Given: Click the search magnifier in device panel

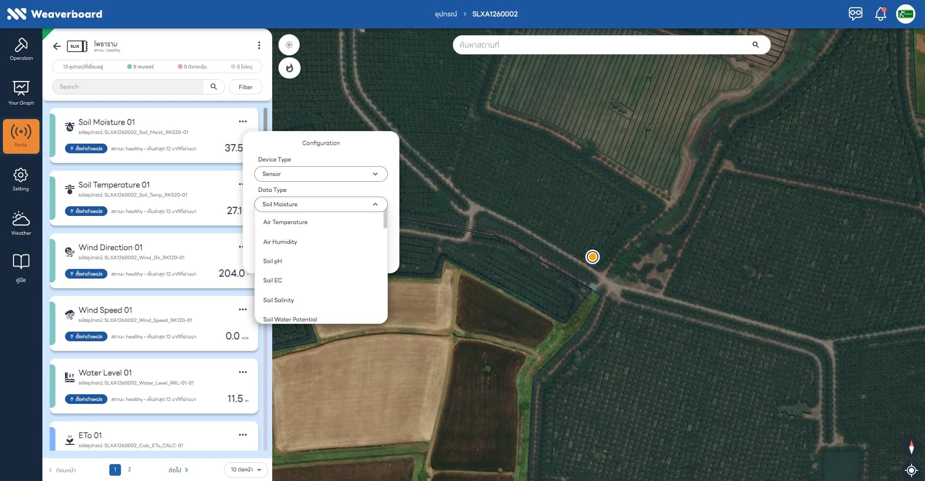Looking at the screenshot, I should point(214,87).
